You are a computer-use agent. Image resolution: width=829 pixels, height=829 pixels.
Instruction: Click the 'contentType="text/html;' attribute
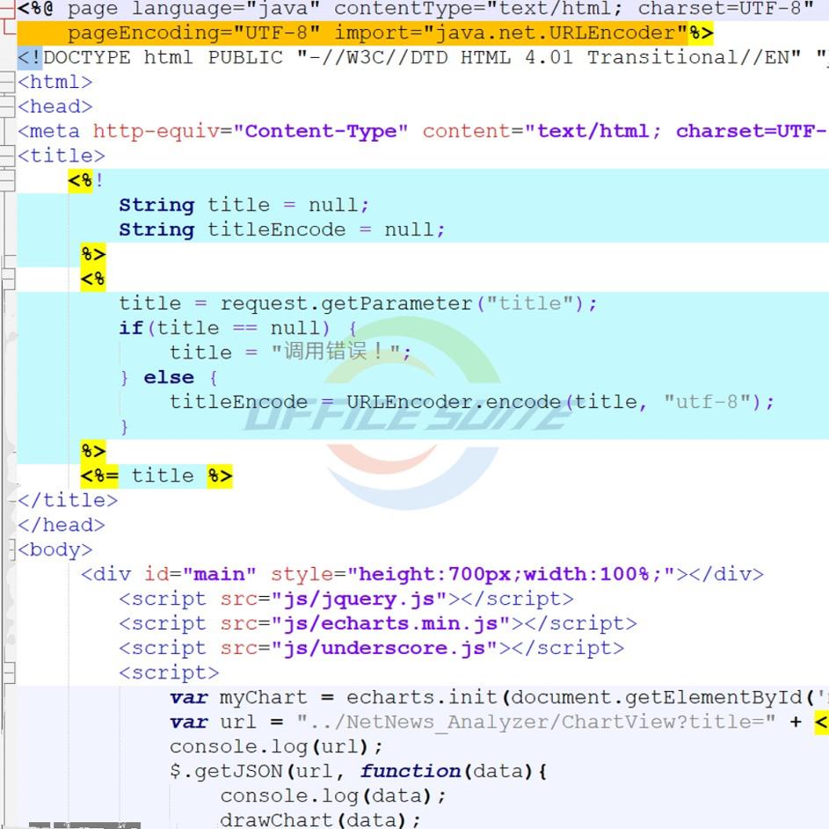pos(478,9)
